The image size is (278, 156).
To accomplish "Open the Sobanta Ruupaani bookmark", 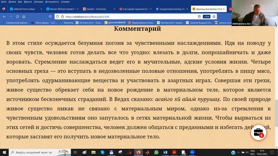I will click(199, 23).
